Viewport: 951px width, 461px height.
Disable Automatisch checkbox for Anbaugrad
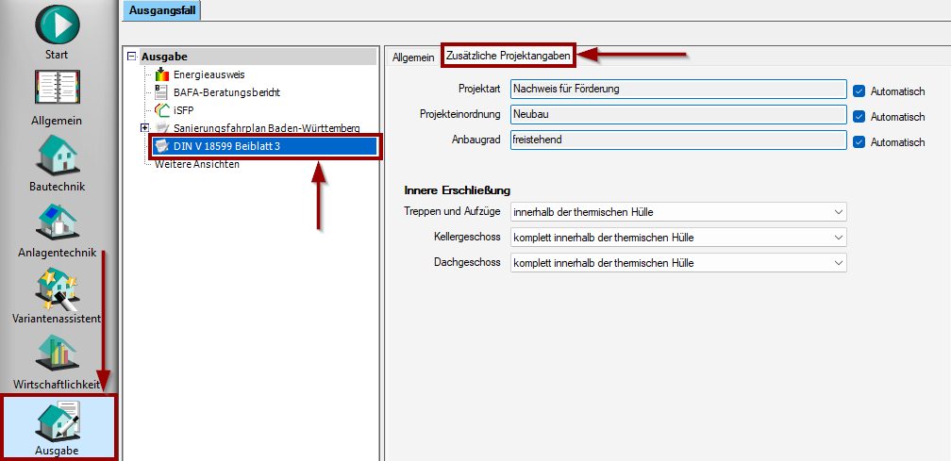pyautogui.click(x=859, y=142)
